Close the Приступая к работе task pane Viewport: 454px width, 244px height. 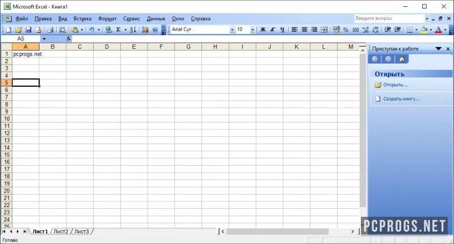click(448, 49)
